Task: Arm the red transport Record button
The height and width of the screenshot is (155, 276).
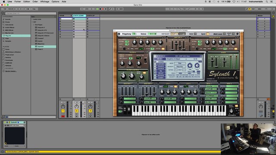Action: coord(103,9)
